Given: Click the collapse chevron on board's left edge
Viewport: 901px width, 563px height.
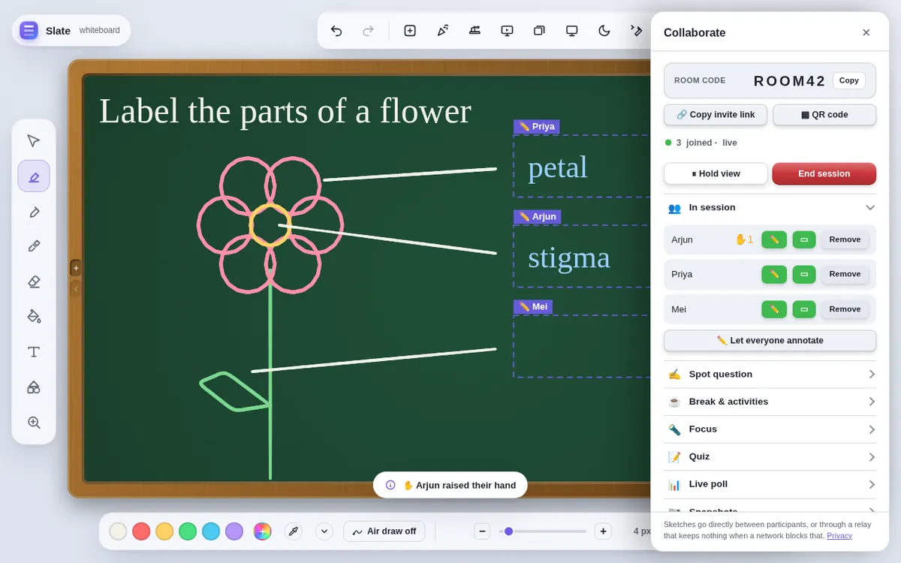Looking at the screenshot, I should click(76, 288).
